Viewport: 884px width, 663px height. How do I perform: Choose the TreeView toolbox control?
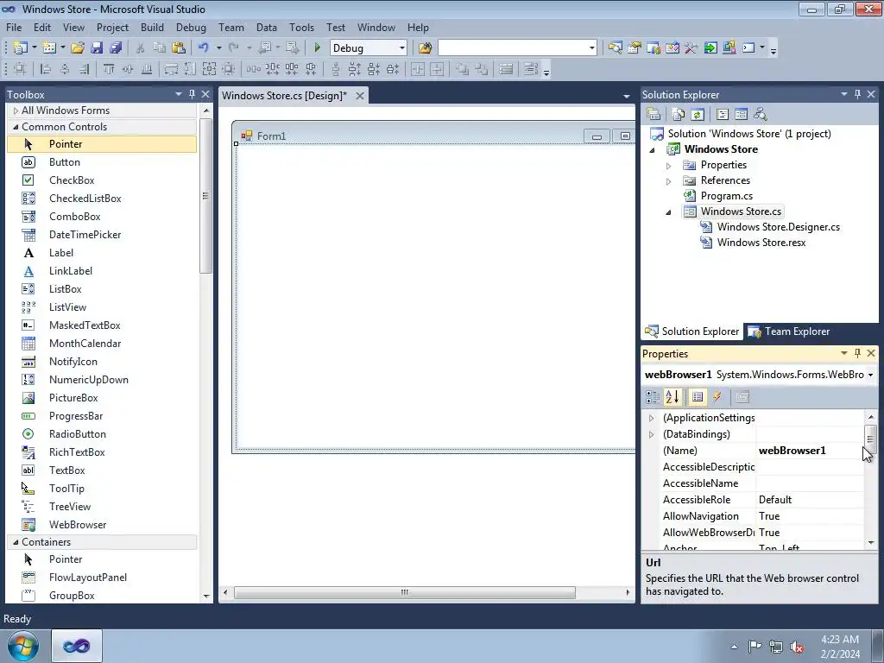click(x=102, y=506)
